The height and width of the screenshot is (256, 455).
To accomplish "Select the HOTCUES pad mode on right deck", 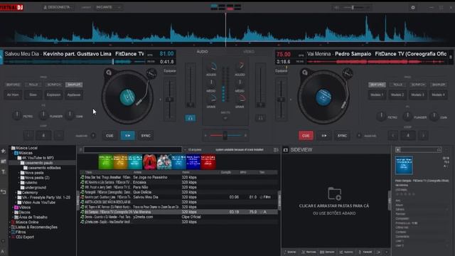I will (x=378, y=85).
